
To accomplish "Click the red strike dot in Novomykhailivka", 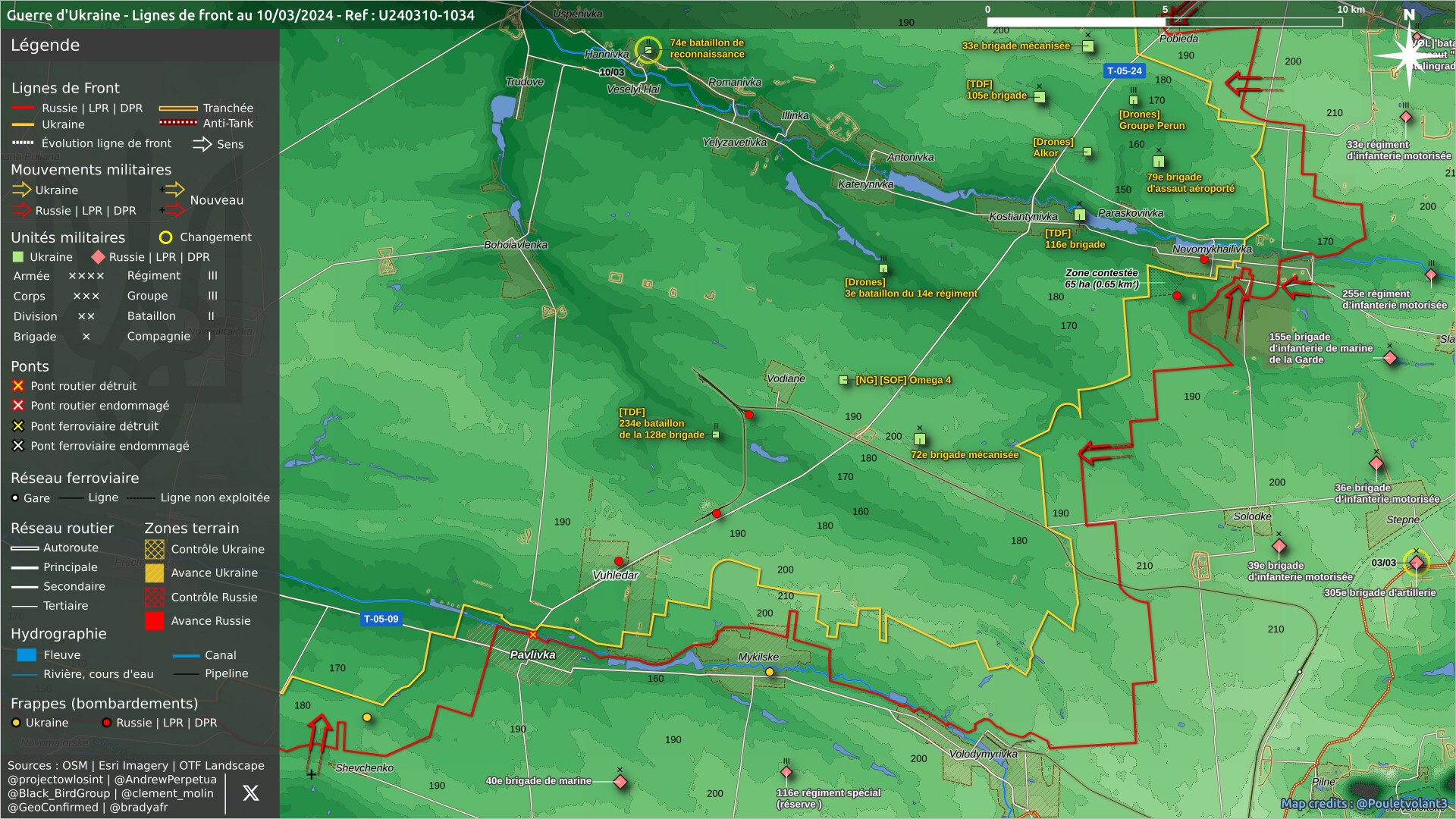I will click(x=1203, y=259).
